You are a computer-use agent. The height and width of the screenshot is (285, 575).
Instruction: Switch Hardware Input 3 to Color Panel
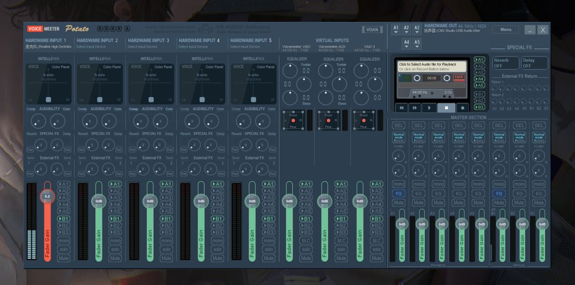(163, 67)
